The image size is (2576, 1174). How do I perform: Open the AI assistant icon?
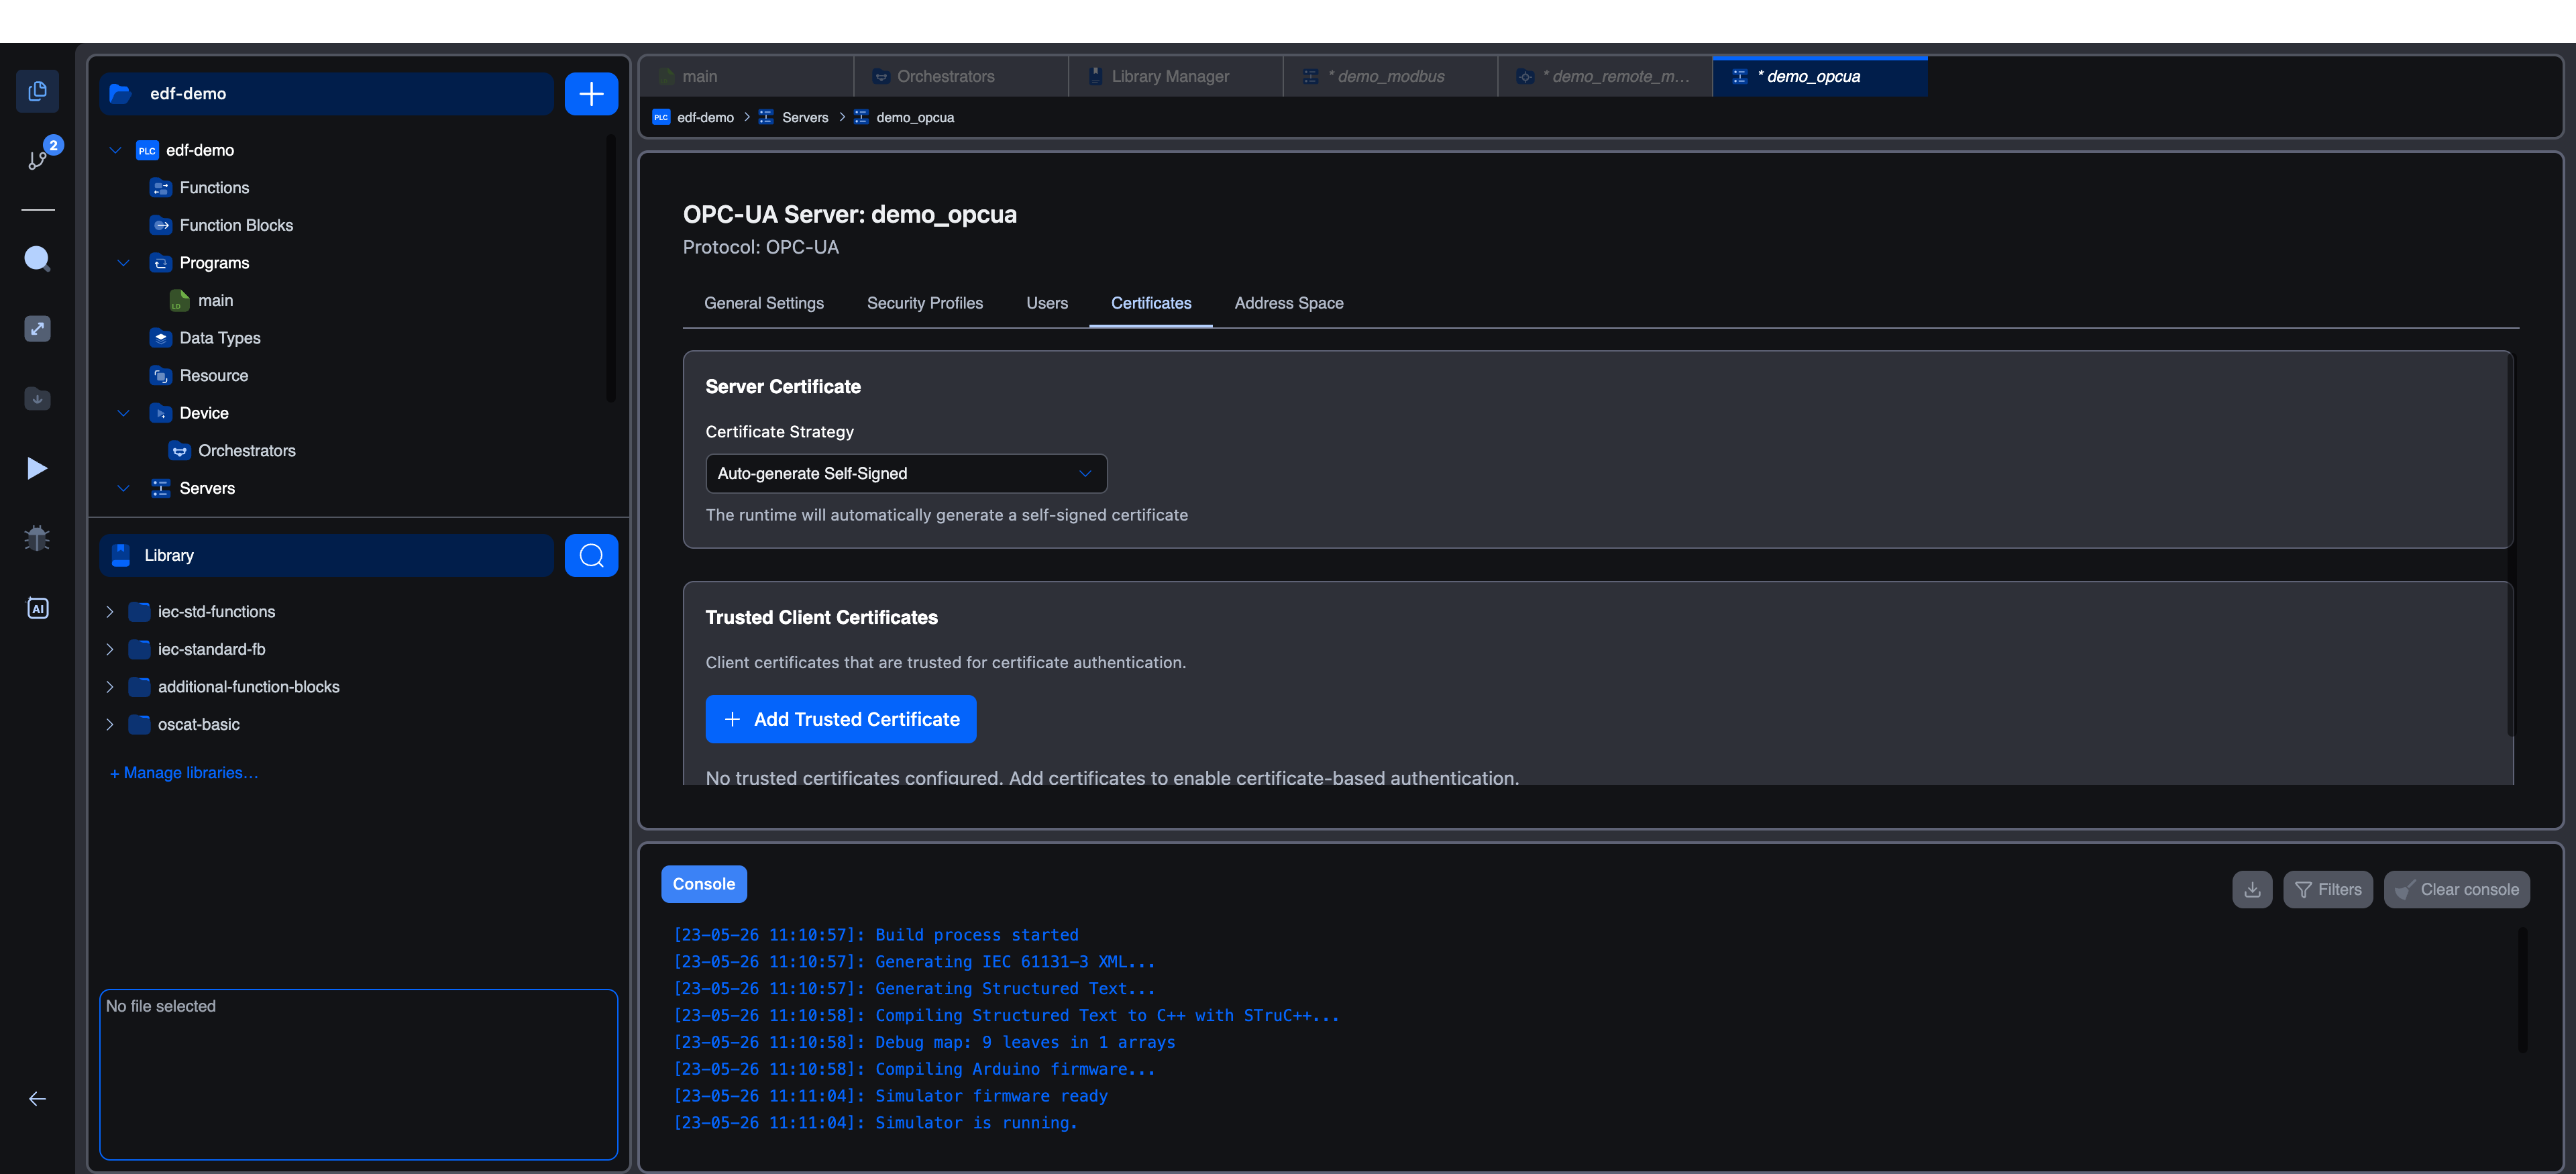(x=37, y=608)
